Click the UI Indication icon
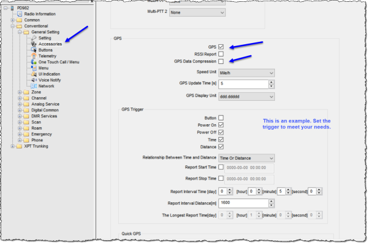 point(34,74)
